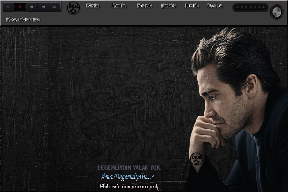This screenshot has width=288, height=192.
Task: Click the ifade emoticon option
Action: point(168,6)
